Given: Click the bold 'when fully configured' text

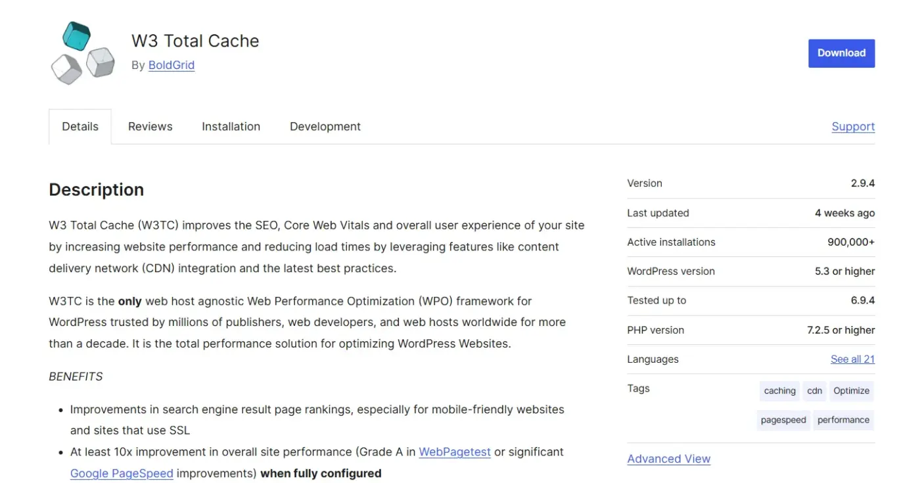Looking at the screenshot, I should (x=321, y=474).
